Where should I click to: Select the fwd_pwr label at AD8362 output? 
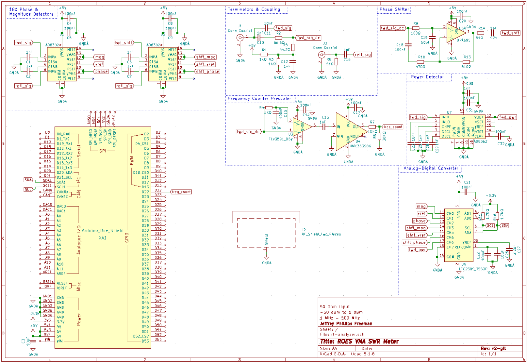(508, 117)
